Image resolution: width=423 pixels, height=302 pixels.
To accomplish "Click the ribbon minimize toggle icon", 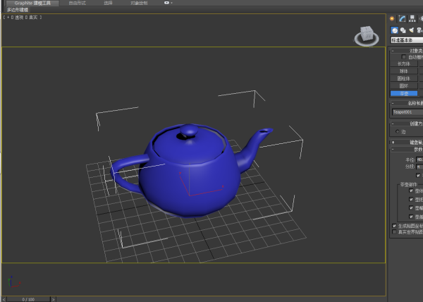I will coord(167,3).
